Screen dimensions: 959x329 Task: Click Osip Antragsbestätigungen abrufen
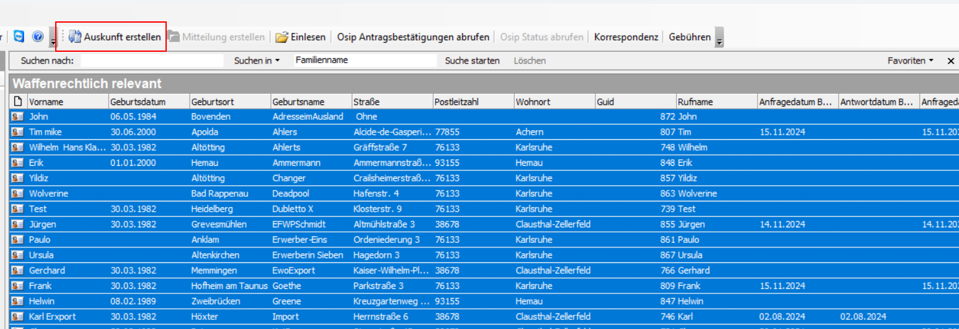click(413, 37)
